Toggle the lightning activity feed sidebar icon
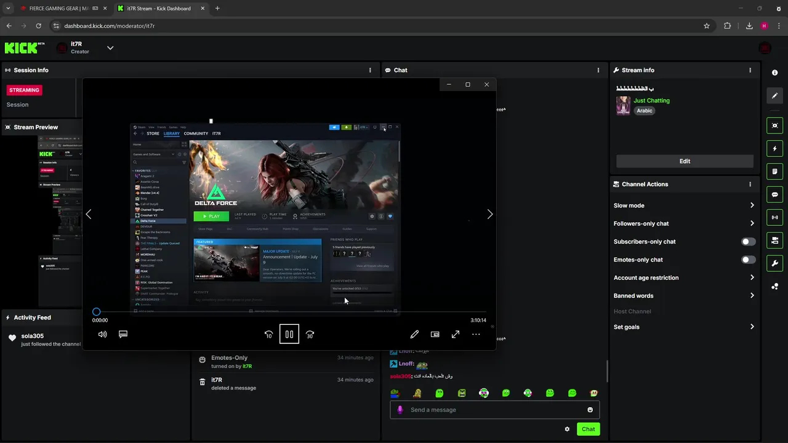The image size is (788, 443). coord(774,148)
